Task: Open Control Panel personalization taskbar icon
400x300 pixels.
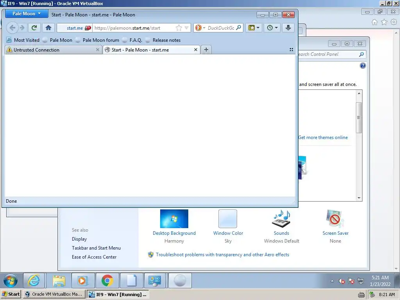Action: (155, 280)
